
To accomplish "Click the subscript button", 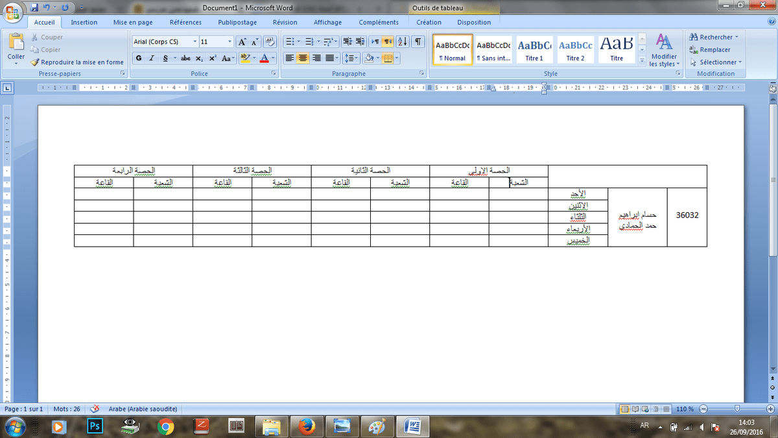I will click(200, 58).
